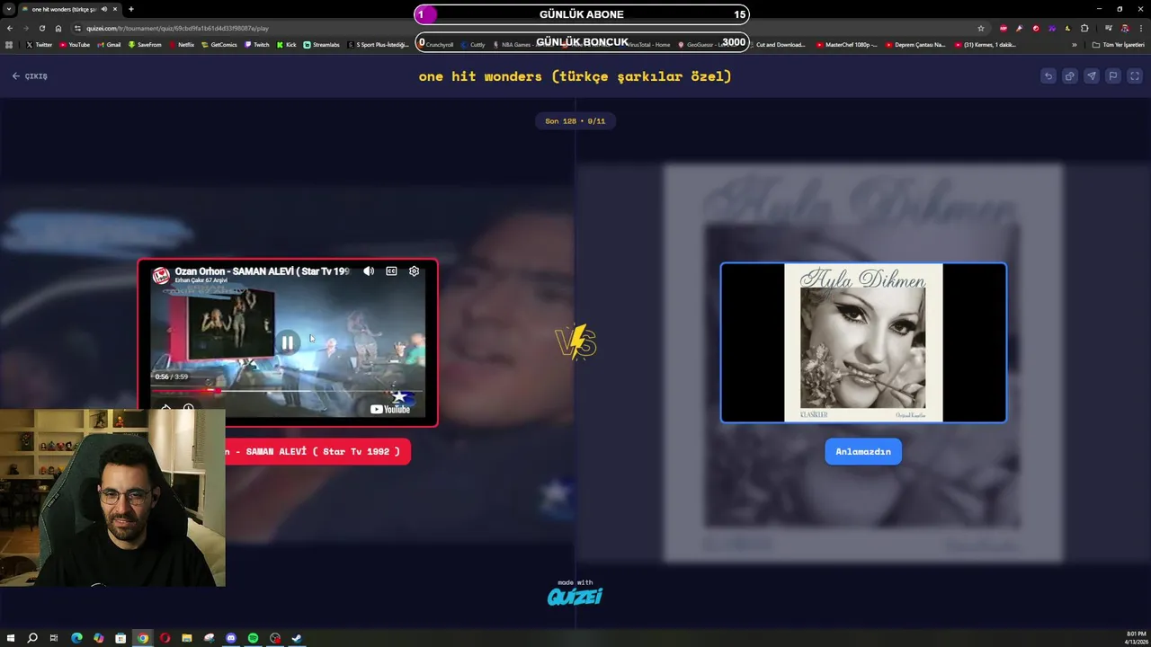The width and height of the screenshot is (1151, 647).
Task: Mute the YouTube video volume icon
Action: pos(369,270)
